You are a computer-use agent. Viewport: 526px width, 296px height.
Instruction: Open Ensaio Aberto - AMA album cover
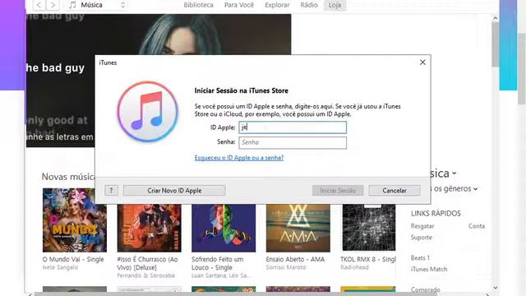pos(298,228)
